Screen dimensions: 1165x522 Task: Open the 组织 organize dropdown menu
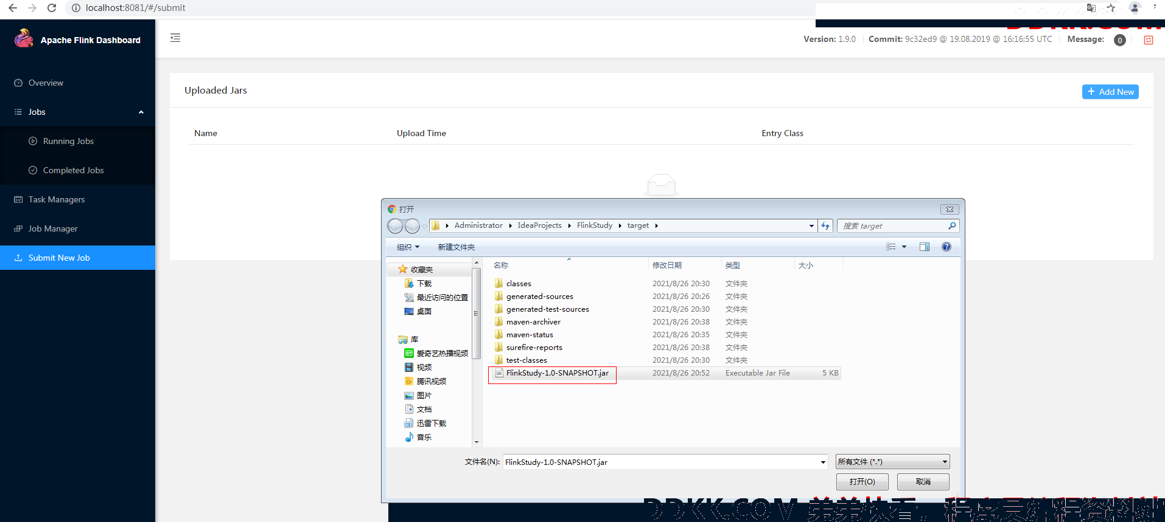(x=408, y=247)
